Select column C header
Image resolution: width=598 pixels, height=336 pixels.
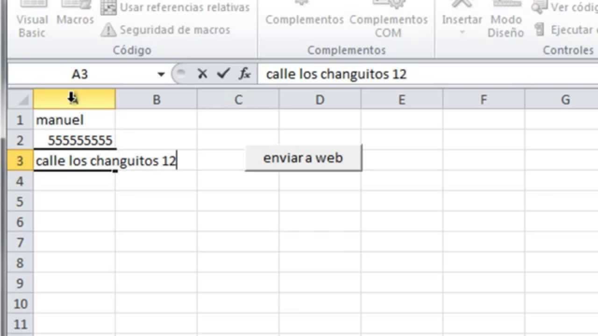coord(238,99)
